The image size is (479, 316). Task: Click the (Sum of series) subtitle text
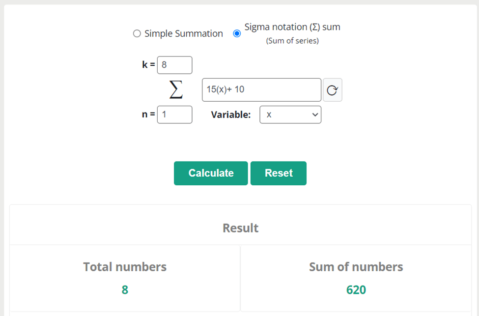(292, 41)
